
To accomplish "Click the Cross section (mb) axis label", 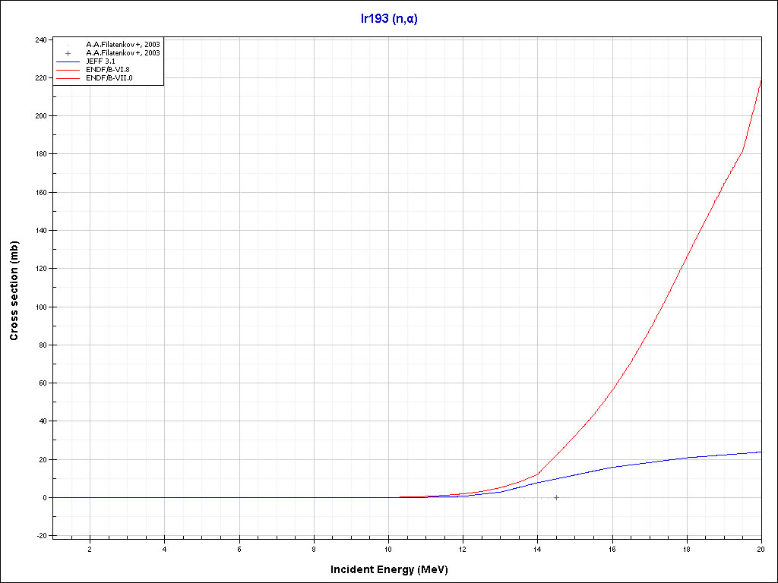I will click(x=14, y=291).
